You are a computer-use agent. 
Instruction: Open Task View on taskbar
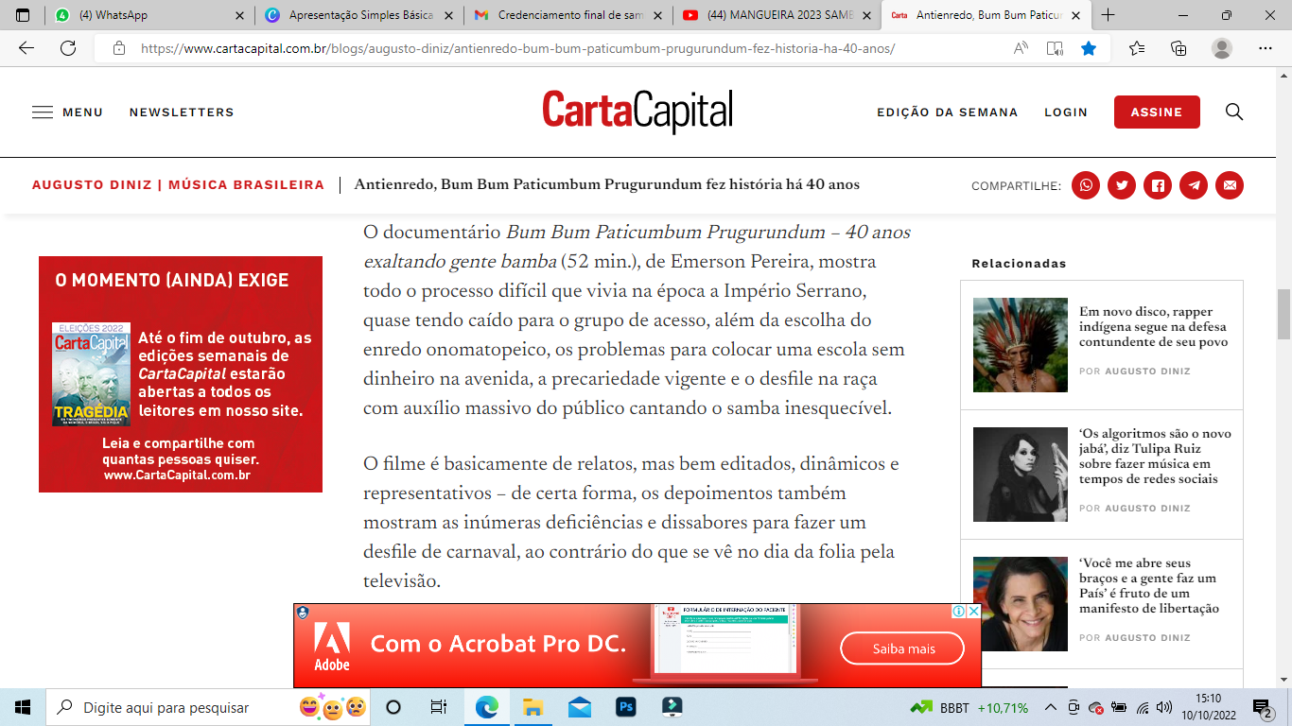pyautogui.click(x=439, y=707)
